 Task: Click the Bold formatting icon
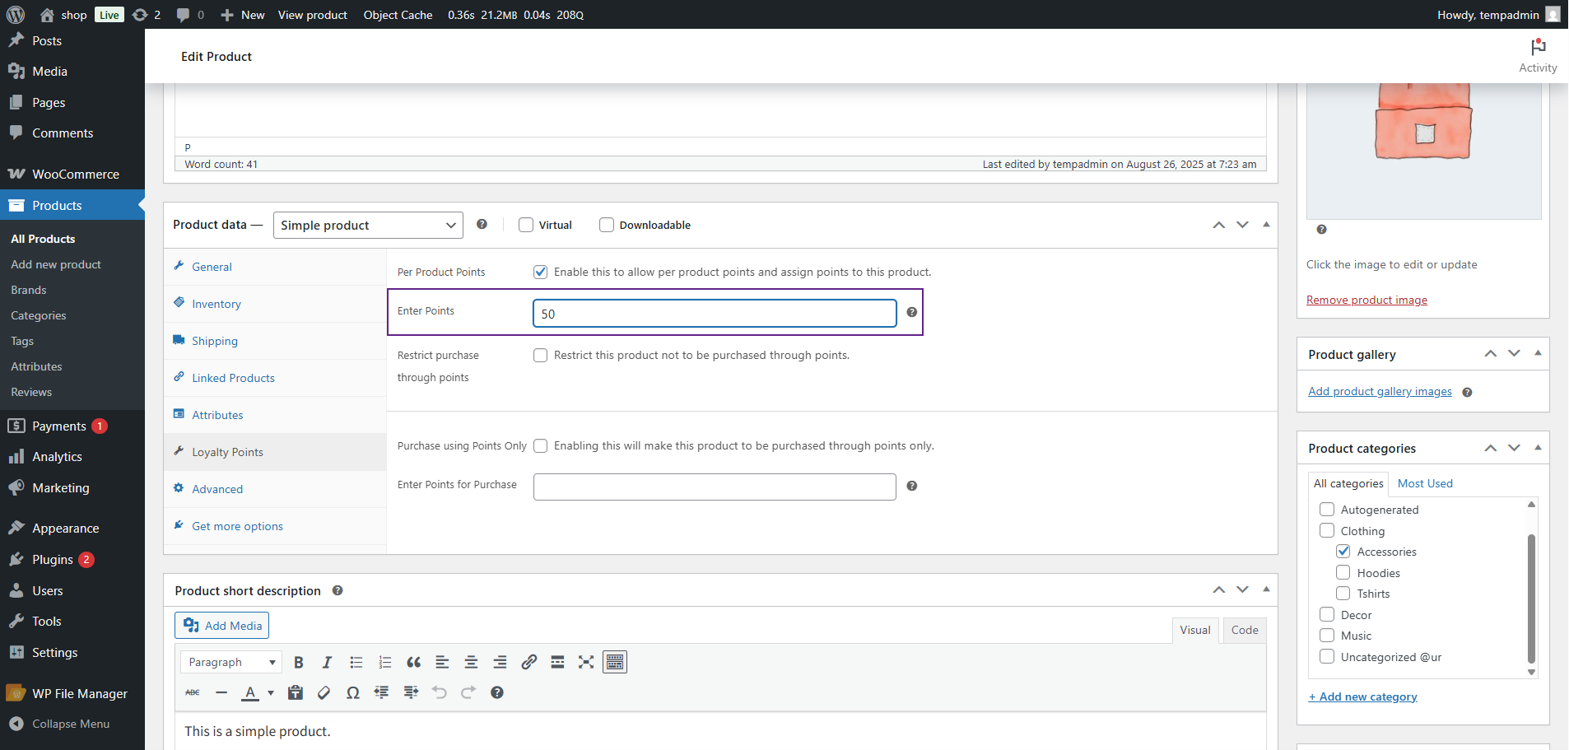coord(299,663)
